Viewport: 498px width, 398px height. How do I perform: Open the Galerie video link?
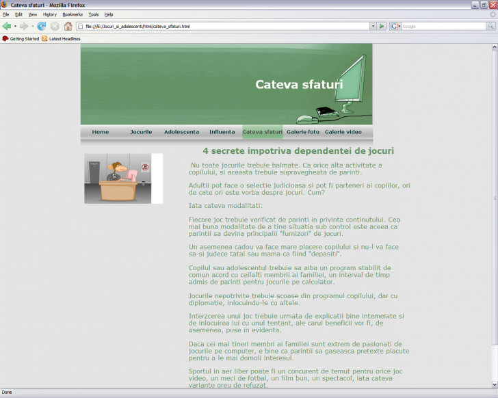(x=343, y=132)
